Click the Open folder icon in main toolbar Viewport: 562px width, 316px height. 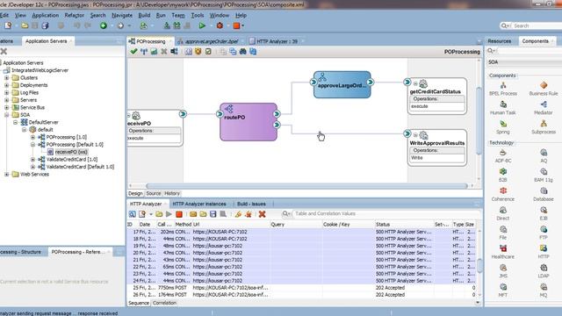(x=25, y=25)
